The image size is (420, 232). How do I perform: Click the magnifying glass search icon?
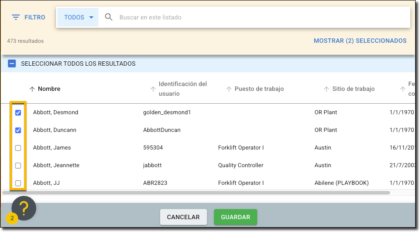pyautogui.click(x=109, y=17)
